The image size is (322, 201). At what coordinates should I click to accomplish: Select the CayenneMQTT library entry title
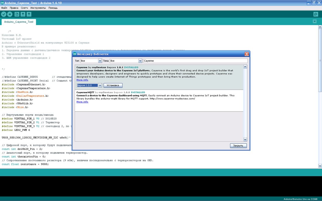pos(85,92)
